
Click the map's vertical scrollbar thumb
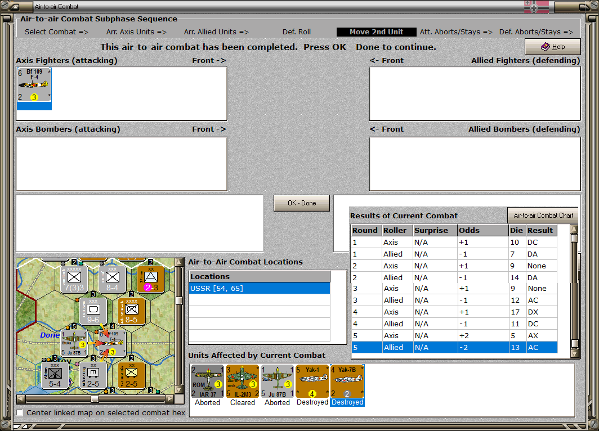click(179, 301)
